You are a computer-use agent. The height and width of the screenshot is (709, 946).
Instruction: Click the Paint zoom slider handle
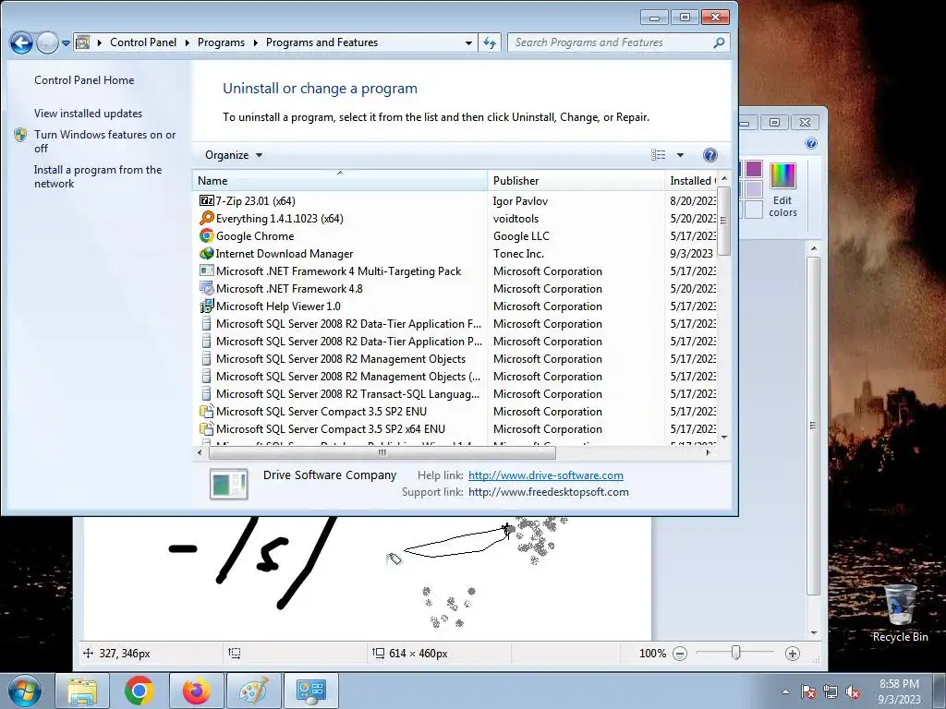tap(735, 653)
